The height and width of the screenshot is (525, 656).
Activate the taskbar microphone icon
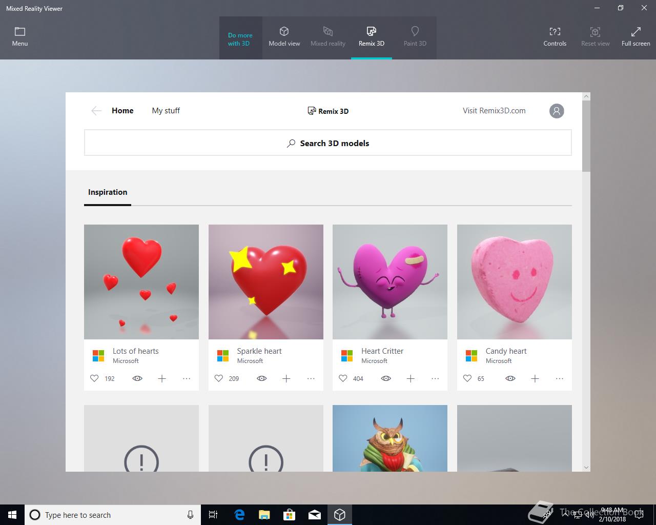click(x=190, y=515)
